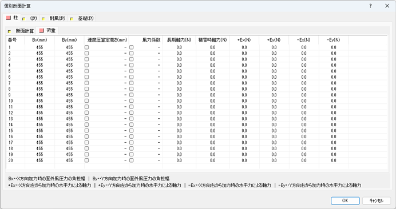
Task: Tick 速度圧算定高さ checkbox in row 3
Action: pos(86,59)
